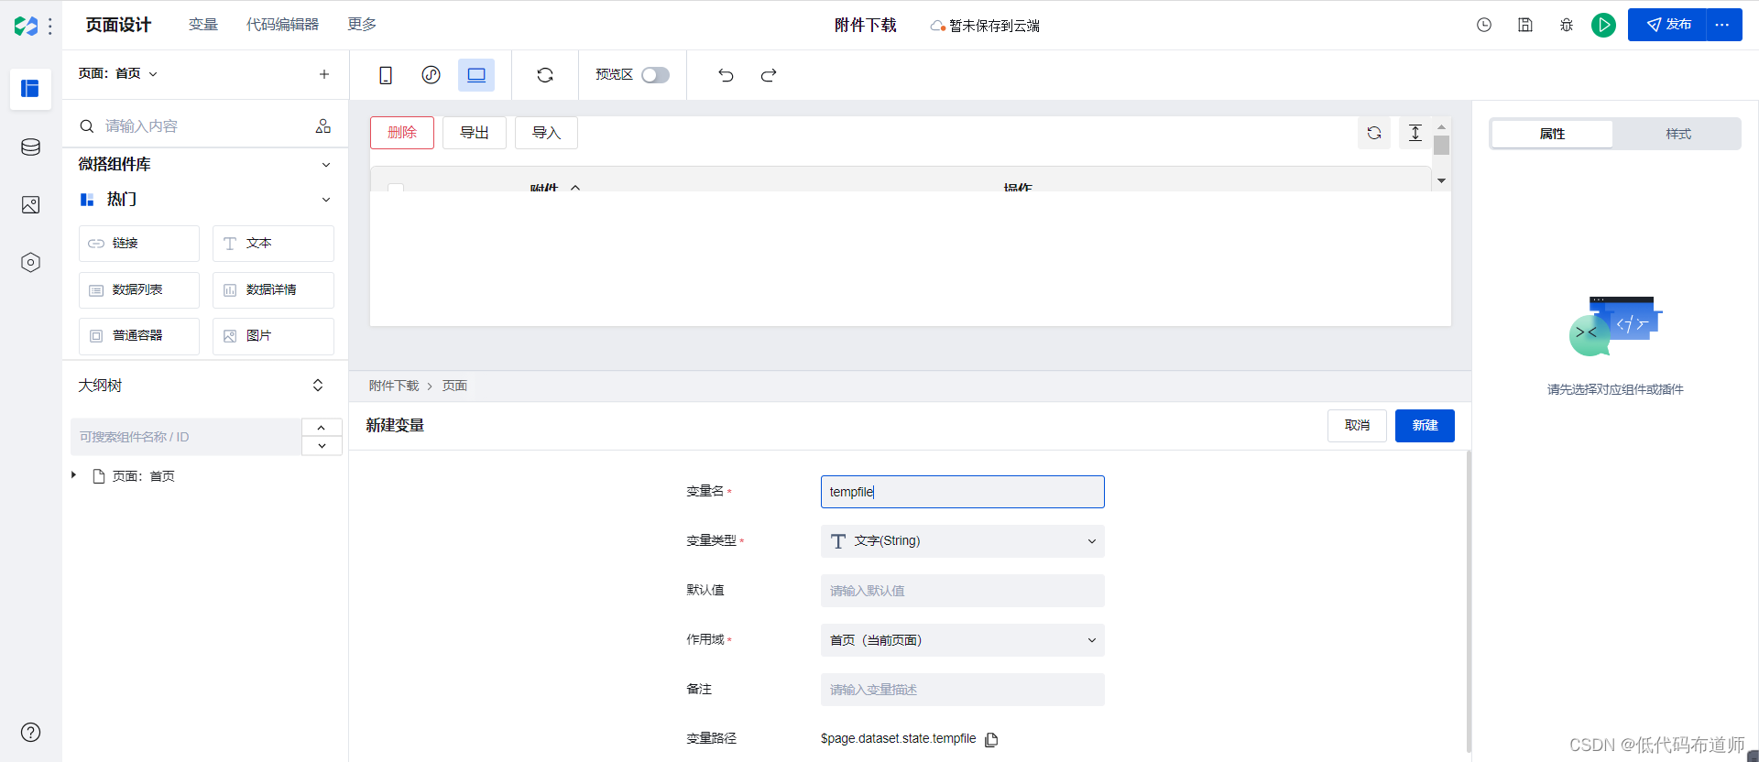The width and height of the screenshot is (1759, 762).
Task: Switch to desktop PC preview
Action: pos(476,75)
